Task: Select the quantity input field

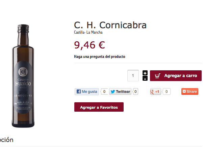Action: (133, 76)
